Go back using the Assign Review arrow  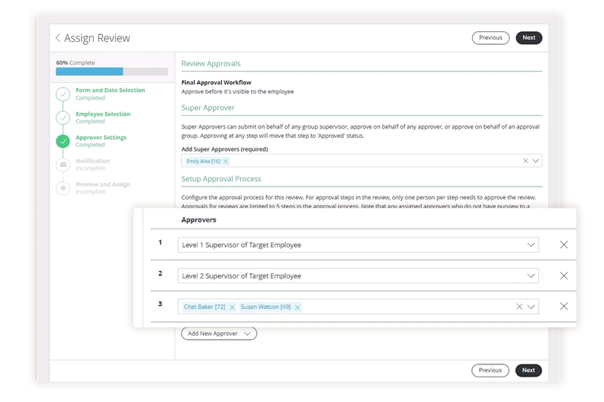(58, 38)
